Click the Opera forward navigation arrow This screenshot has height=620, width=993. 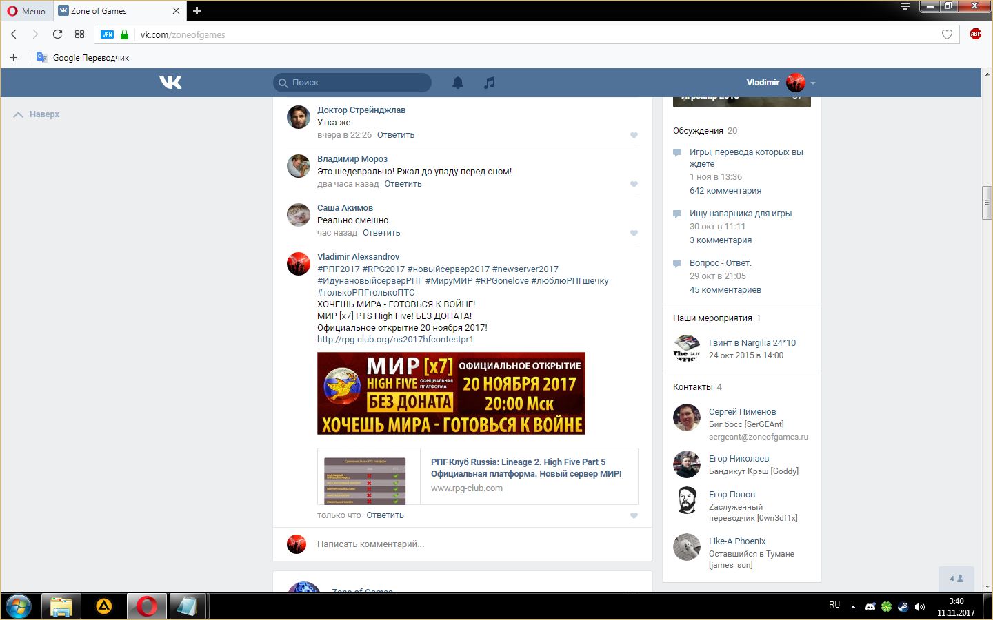35,34
